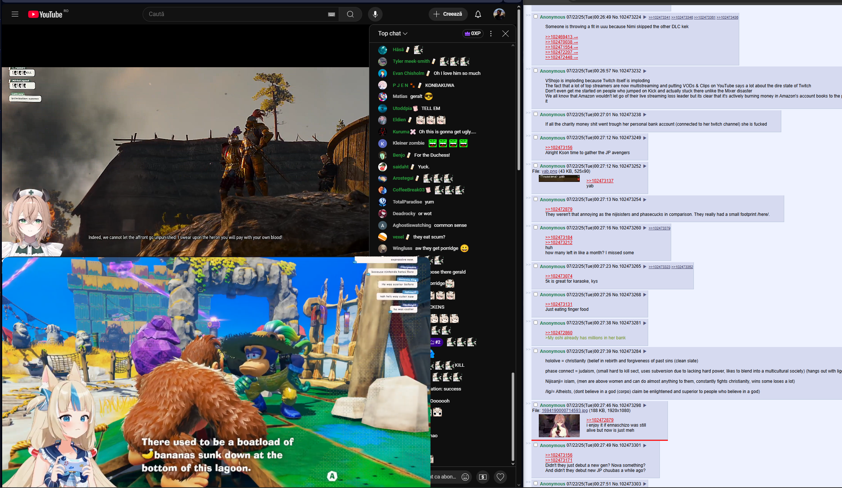Screen dimensions: 842x488
Task: Open the yab.png file link
Action: coord(549,171)
